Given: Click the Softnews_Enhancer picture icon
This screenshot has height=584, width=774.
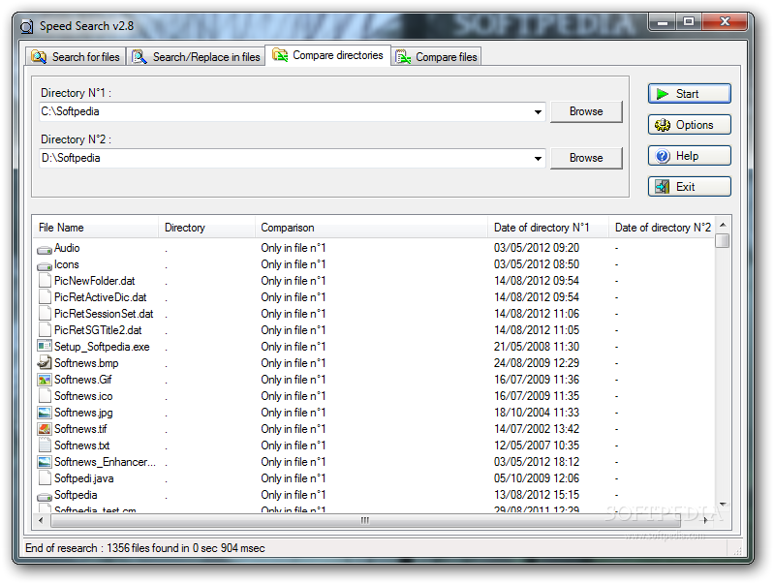Looking at the screenshot, I should 45,462.
